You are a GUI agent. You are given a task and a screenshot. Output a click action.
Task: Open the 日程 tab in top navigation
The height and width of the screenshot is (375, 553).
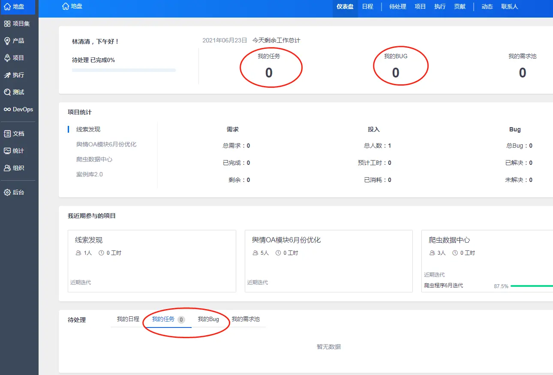pyautogui.click(x=367, y=6)
